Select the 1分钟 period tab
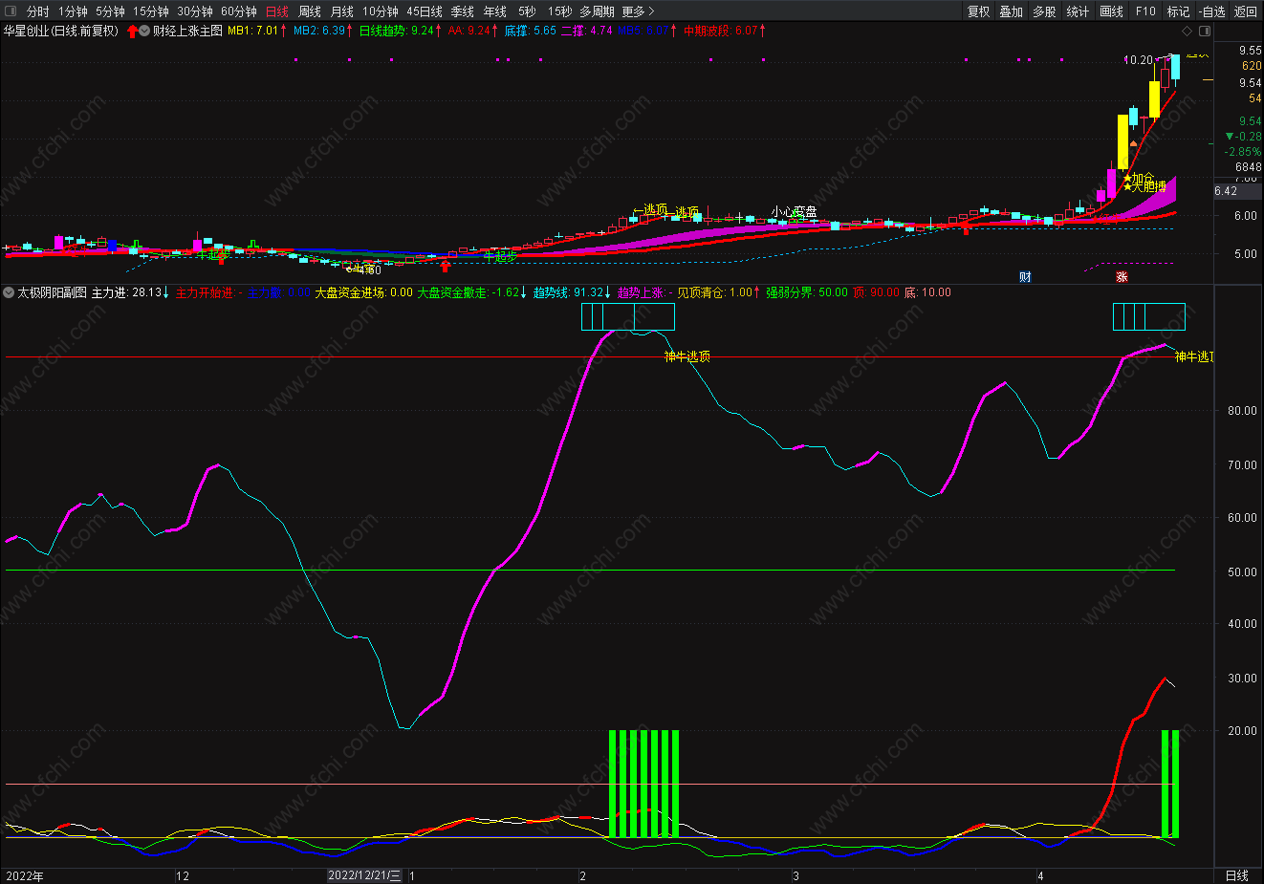 coord(73,11)
